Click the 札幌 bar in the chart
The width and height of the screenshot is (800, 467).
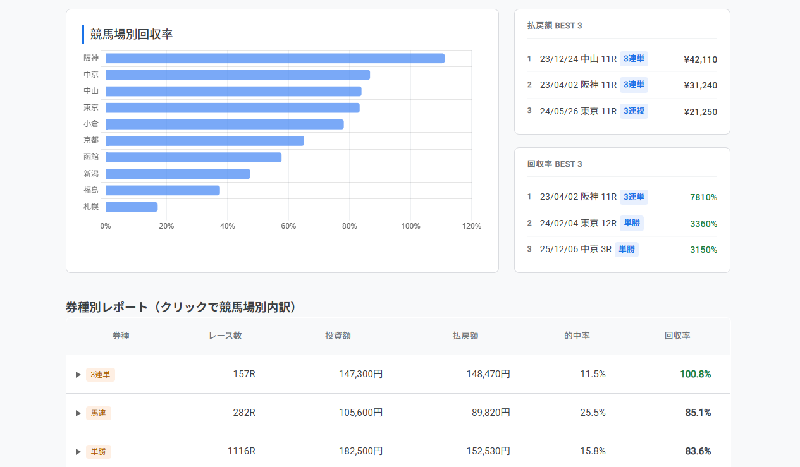point(131,206)
